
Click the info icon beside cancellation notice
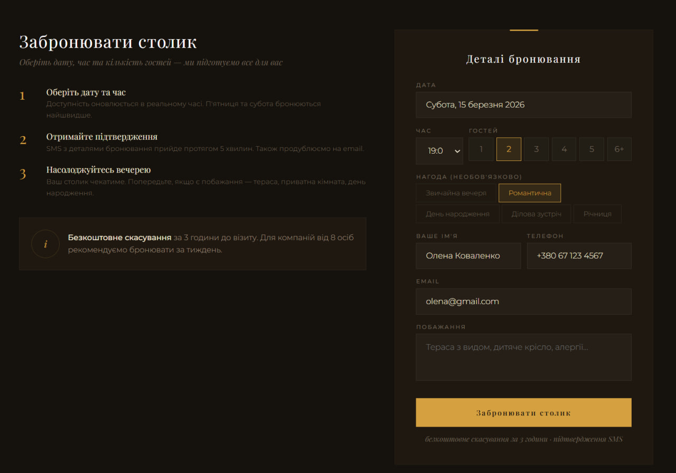(45, 244)
